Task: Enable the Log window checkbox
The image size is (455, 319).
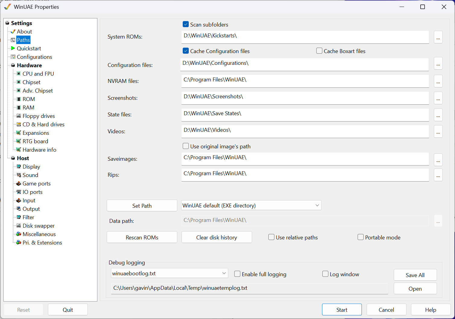Action: point(325,274)
